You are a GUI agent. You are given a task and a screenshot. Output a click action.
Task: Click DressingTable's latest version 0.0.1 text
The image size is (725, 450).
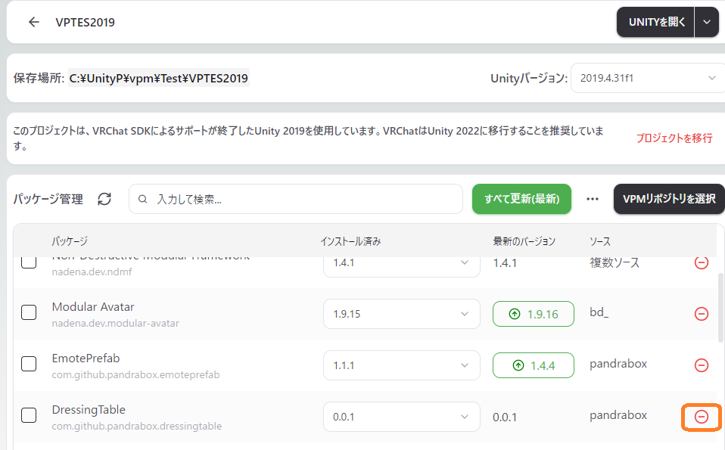click(505, 417)
